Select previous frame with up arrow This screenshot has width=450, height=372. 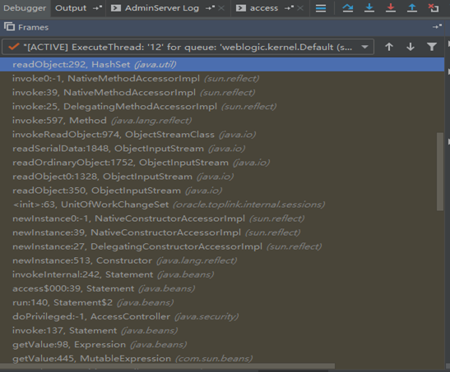(389, 47)
